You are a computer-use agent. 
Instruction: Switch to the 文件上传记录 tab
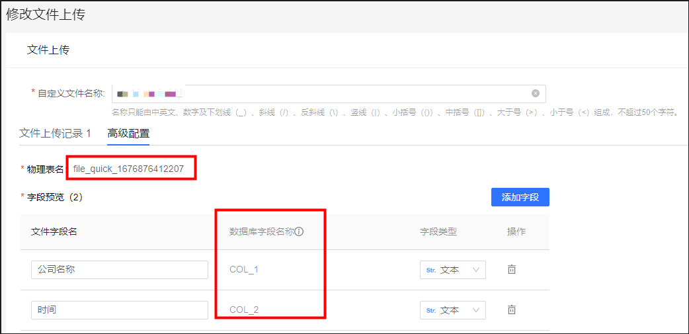click(x=55, y=134)
